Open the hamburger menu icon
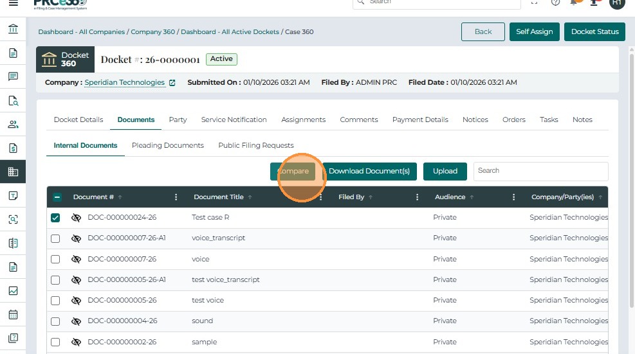 [14, 3]
